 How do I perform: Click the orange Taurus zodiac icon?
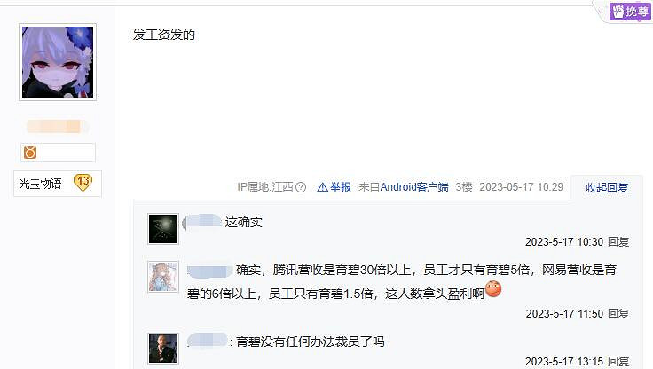point(30,153)
